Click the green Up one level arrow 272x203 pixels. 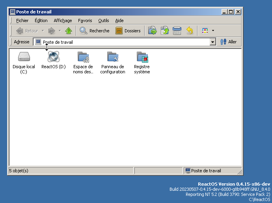point(69,31)
